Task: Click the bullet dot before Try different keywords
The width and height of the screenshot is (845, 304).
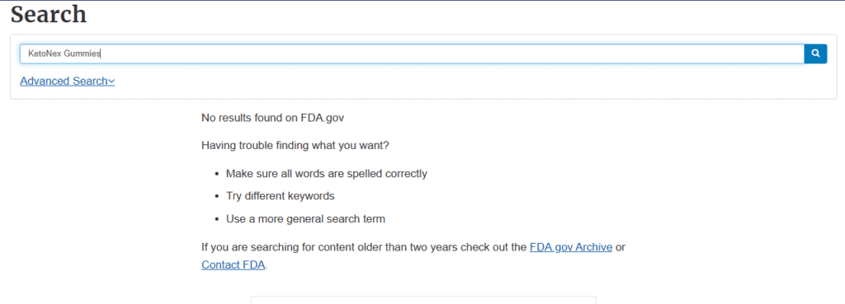Action: [217, 197]
